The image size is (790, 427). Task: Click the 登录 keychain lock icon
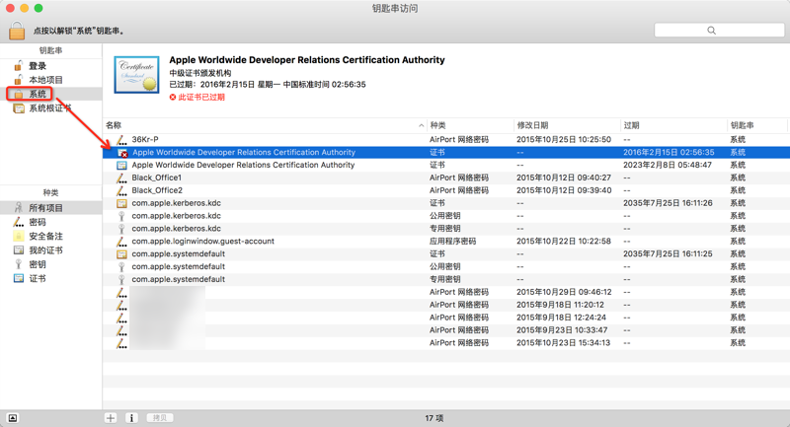(18, 66)
